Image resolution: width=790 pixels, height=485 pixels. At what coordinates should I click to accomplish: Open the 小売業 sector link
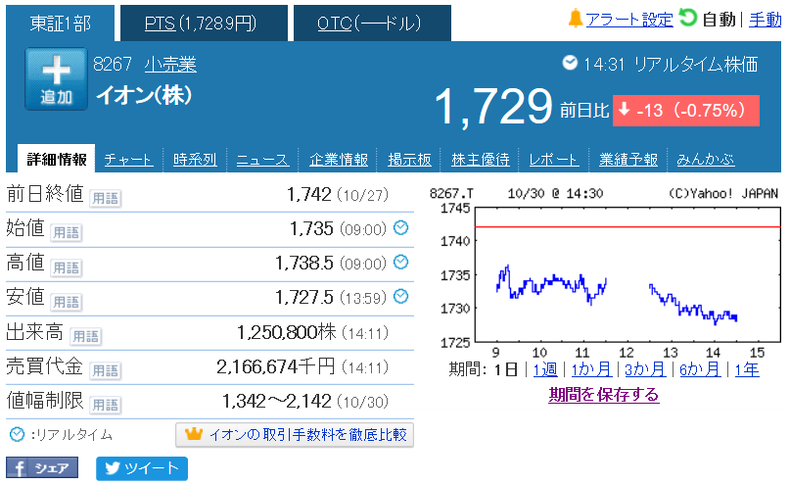coord(170,65)
